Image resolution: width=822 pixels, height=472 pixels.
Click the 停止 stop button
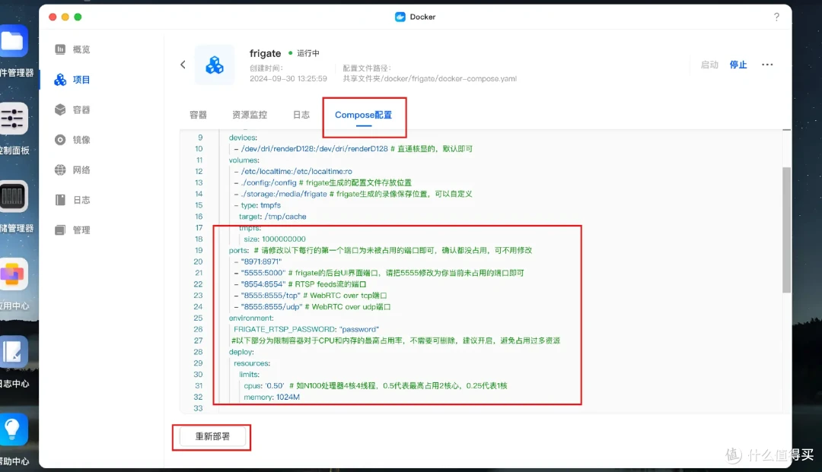[738, 65]
